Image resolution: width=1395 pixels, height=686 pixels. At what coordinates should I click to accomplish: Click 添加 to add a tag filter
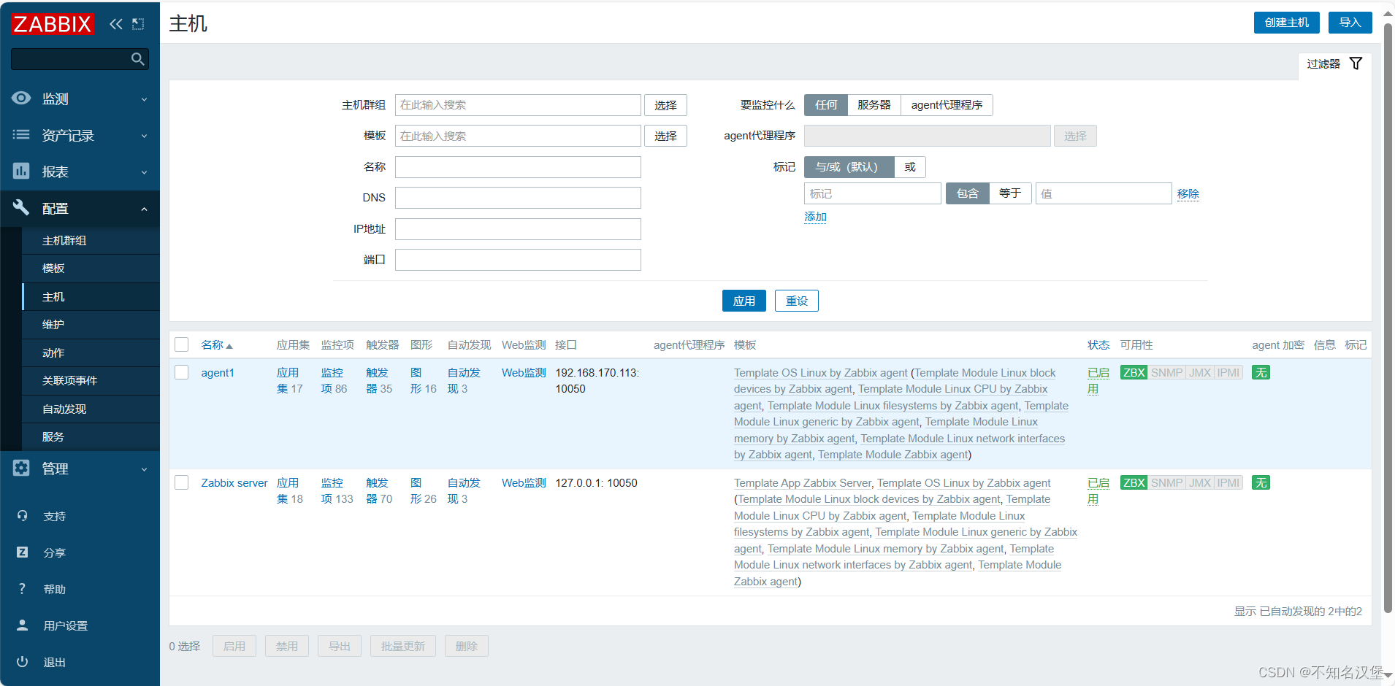pos(815,217)
